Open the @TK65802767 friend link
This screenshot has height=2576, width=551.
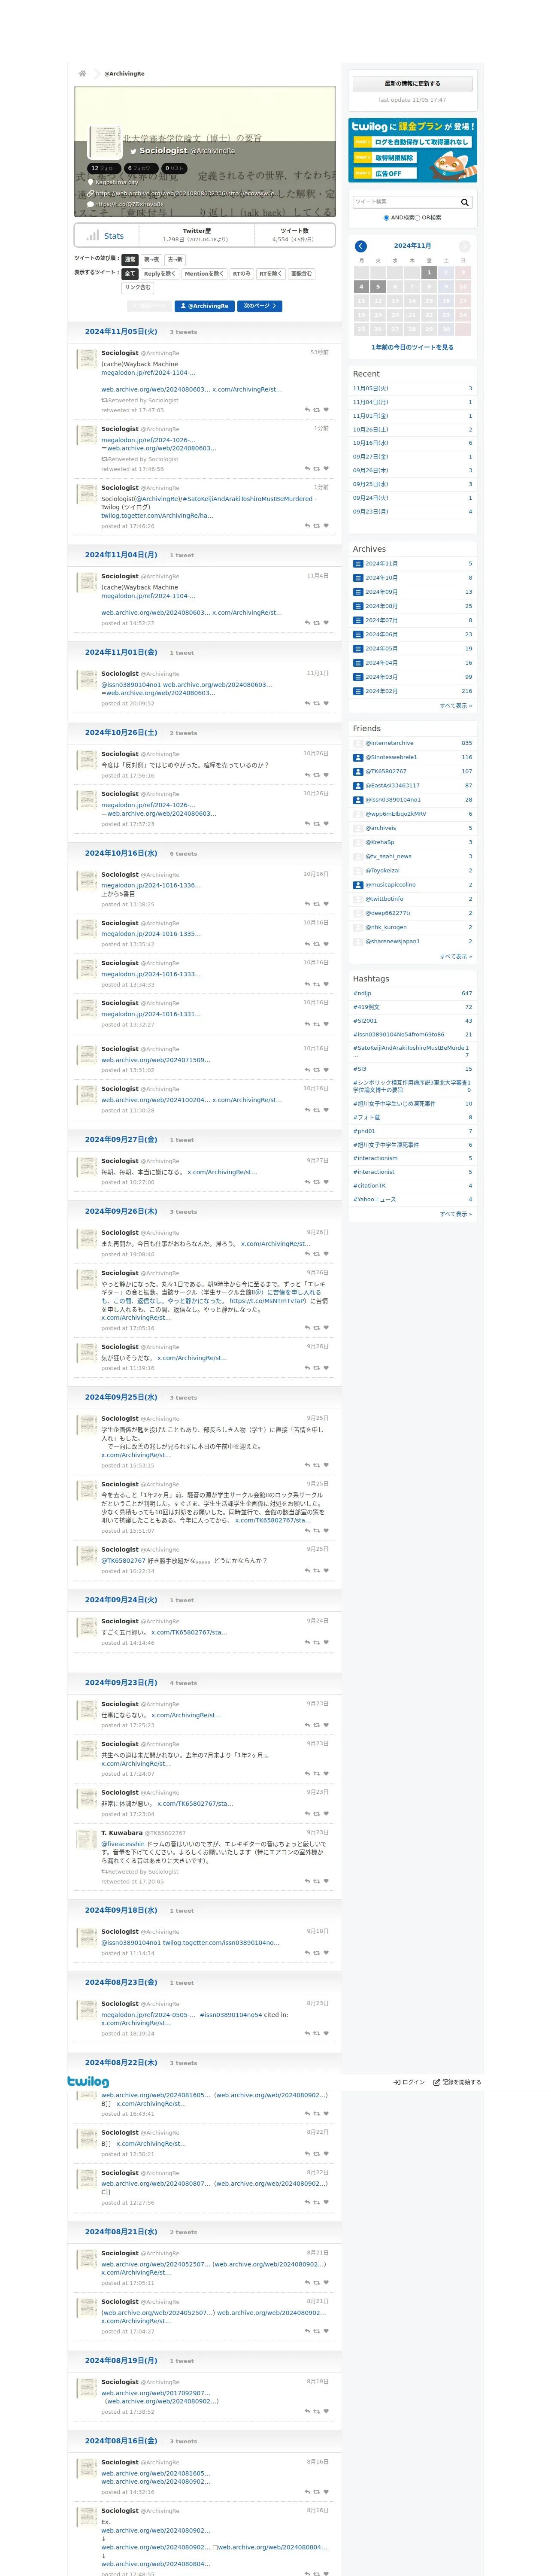(386, 771)
